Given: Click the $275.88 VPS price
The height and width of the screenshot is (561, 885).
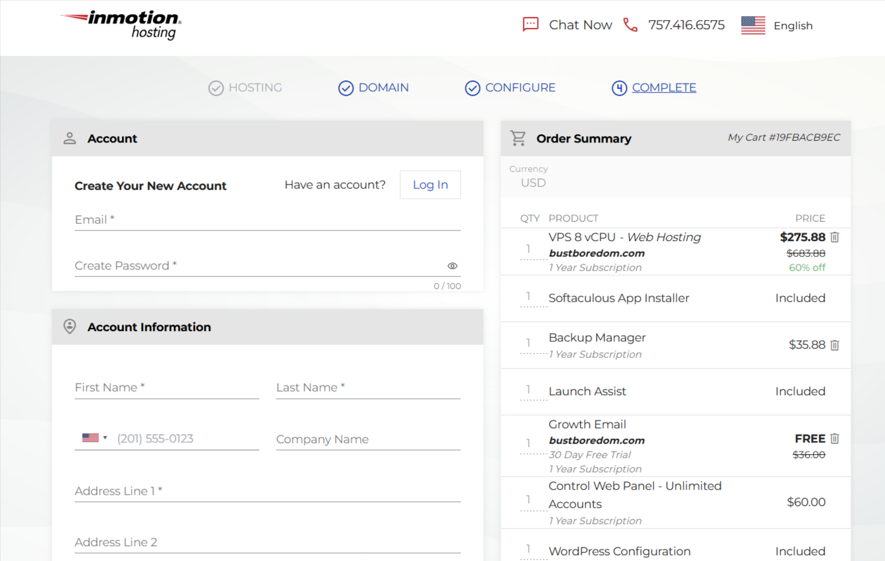Looking at the screenshot, I should tap(803, 237).
